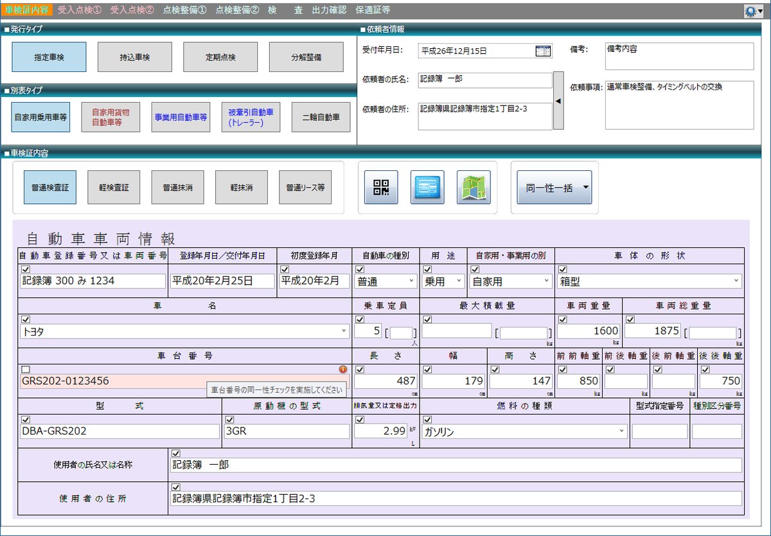Click the QR code scan icon button

(x=381, y=187)
